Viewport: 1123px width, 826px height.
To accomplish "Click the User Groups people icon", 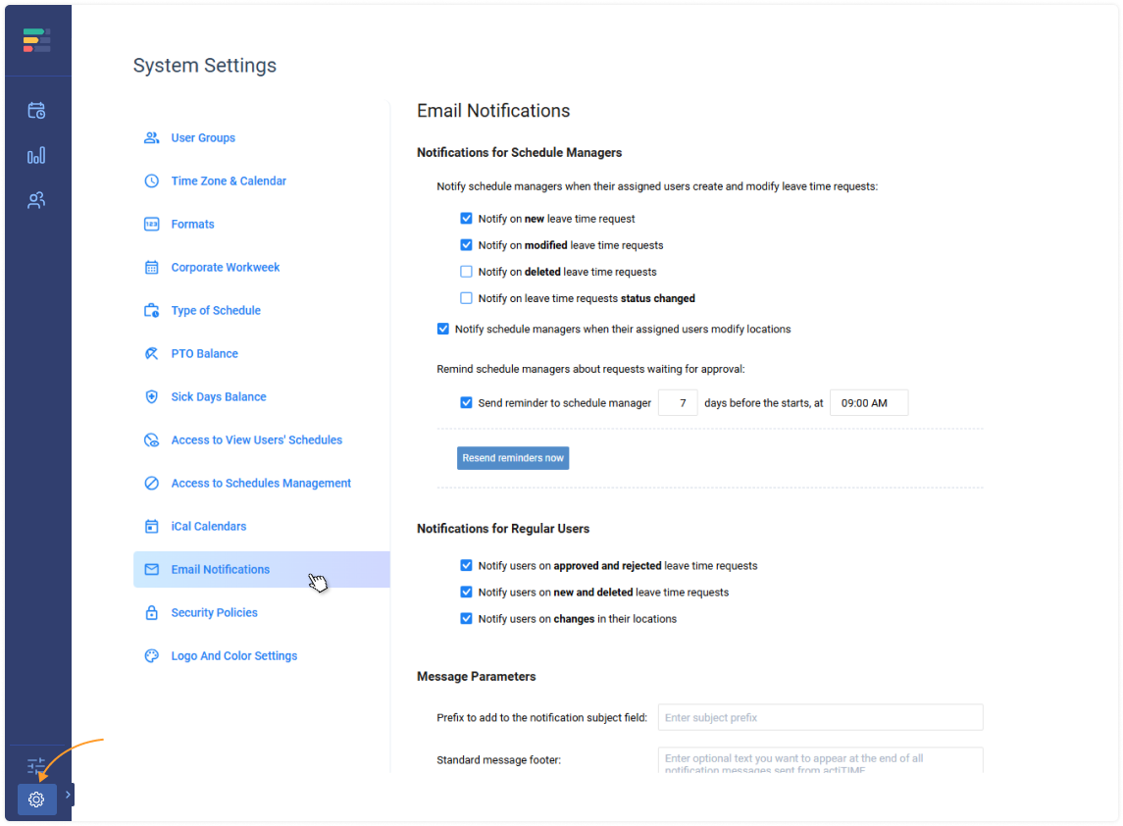I will (152, 138).
